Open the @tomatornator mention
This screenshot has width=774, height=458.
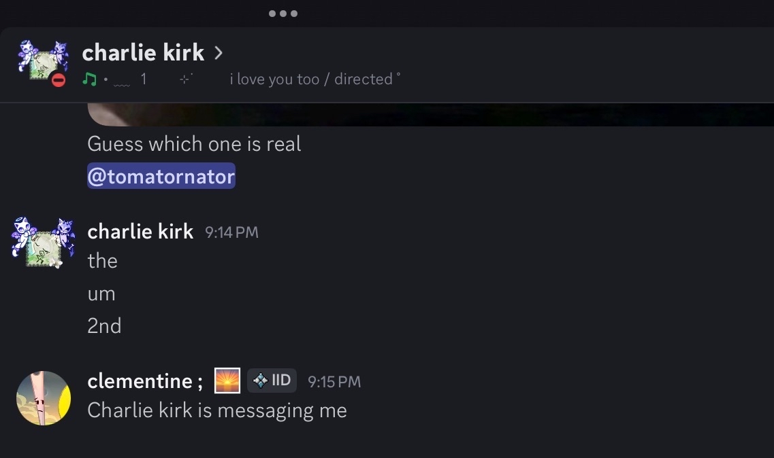[161, 177]
